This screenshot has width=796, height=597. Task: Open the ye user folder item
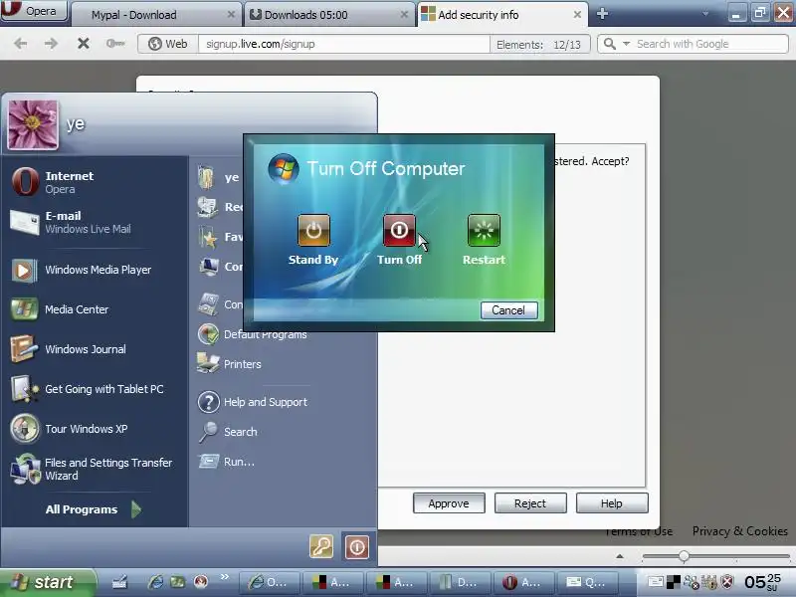point(218,177)
